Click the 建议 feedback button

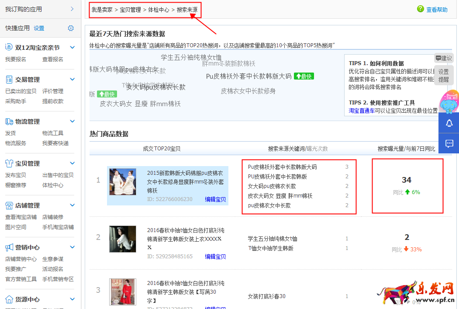click(444, 58)
